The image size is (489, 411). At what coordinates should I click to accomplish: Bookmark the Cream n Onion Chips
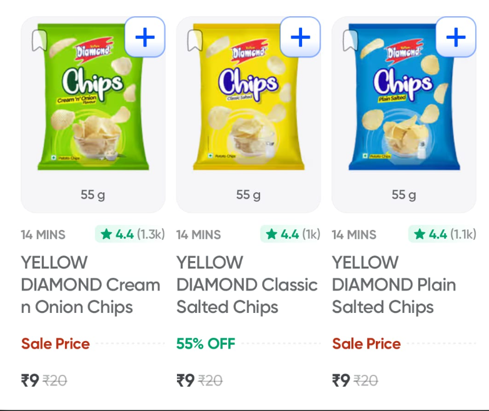39,41
